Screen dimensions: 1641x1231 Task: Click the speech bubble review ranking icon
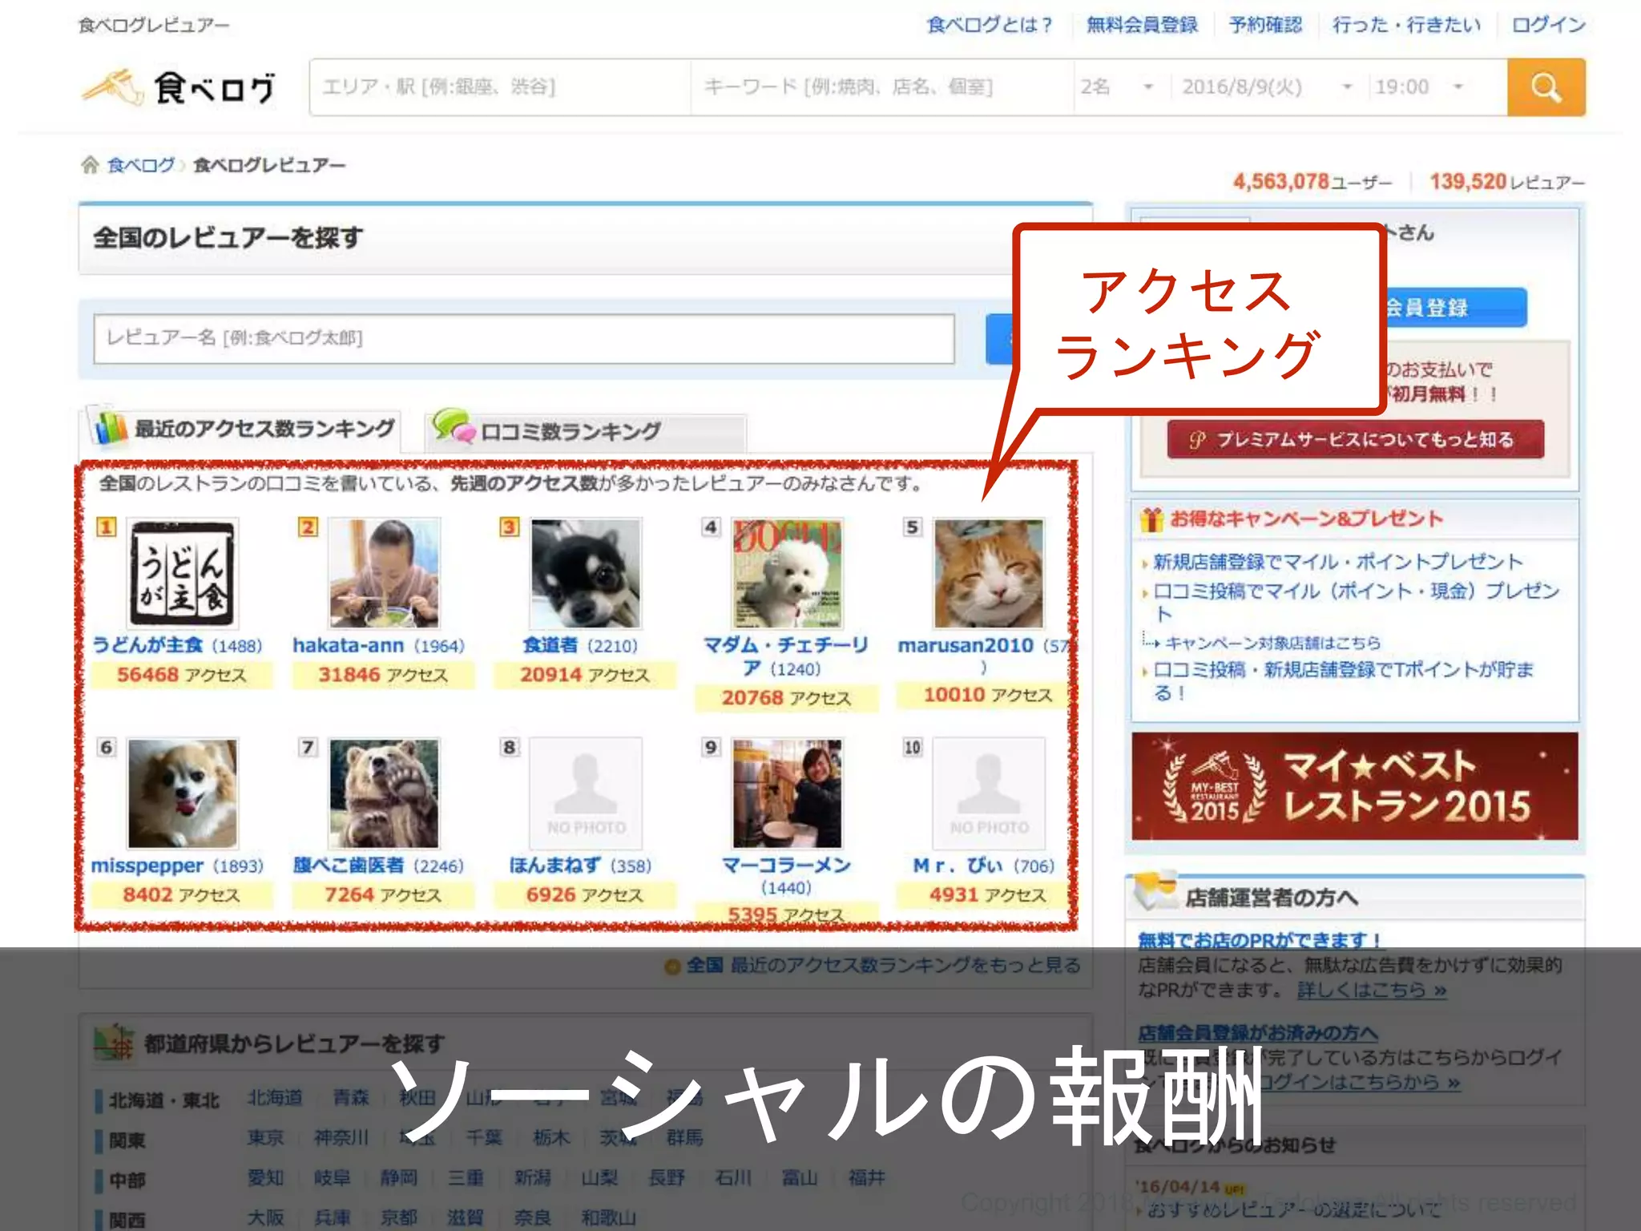(x=454, y=426)
